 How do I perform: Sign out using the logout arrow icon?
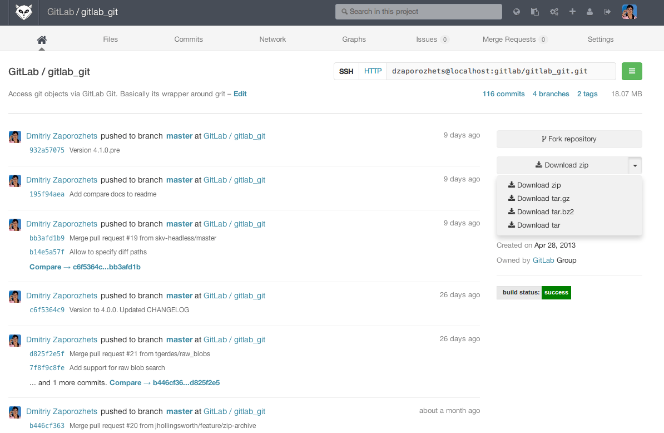pyautogui.click(x=607, y=12)
